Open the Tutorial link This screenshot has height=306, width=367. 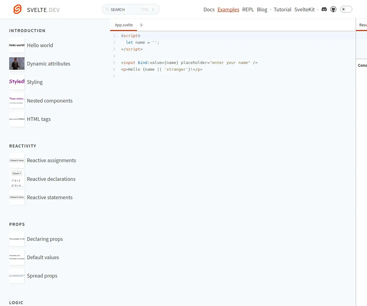(283, 9)
